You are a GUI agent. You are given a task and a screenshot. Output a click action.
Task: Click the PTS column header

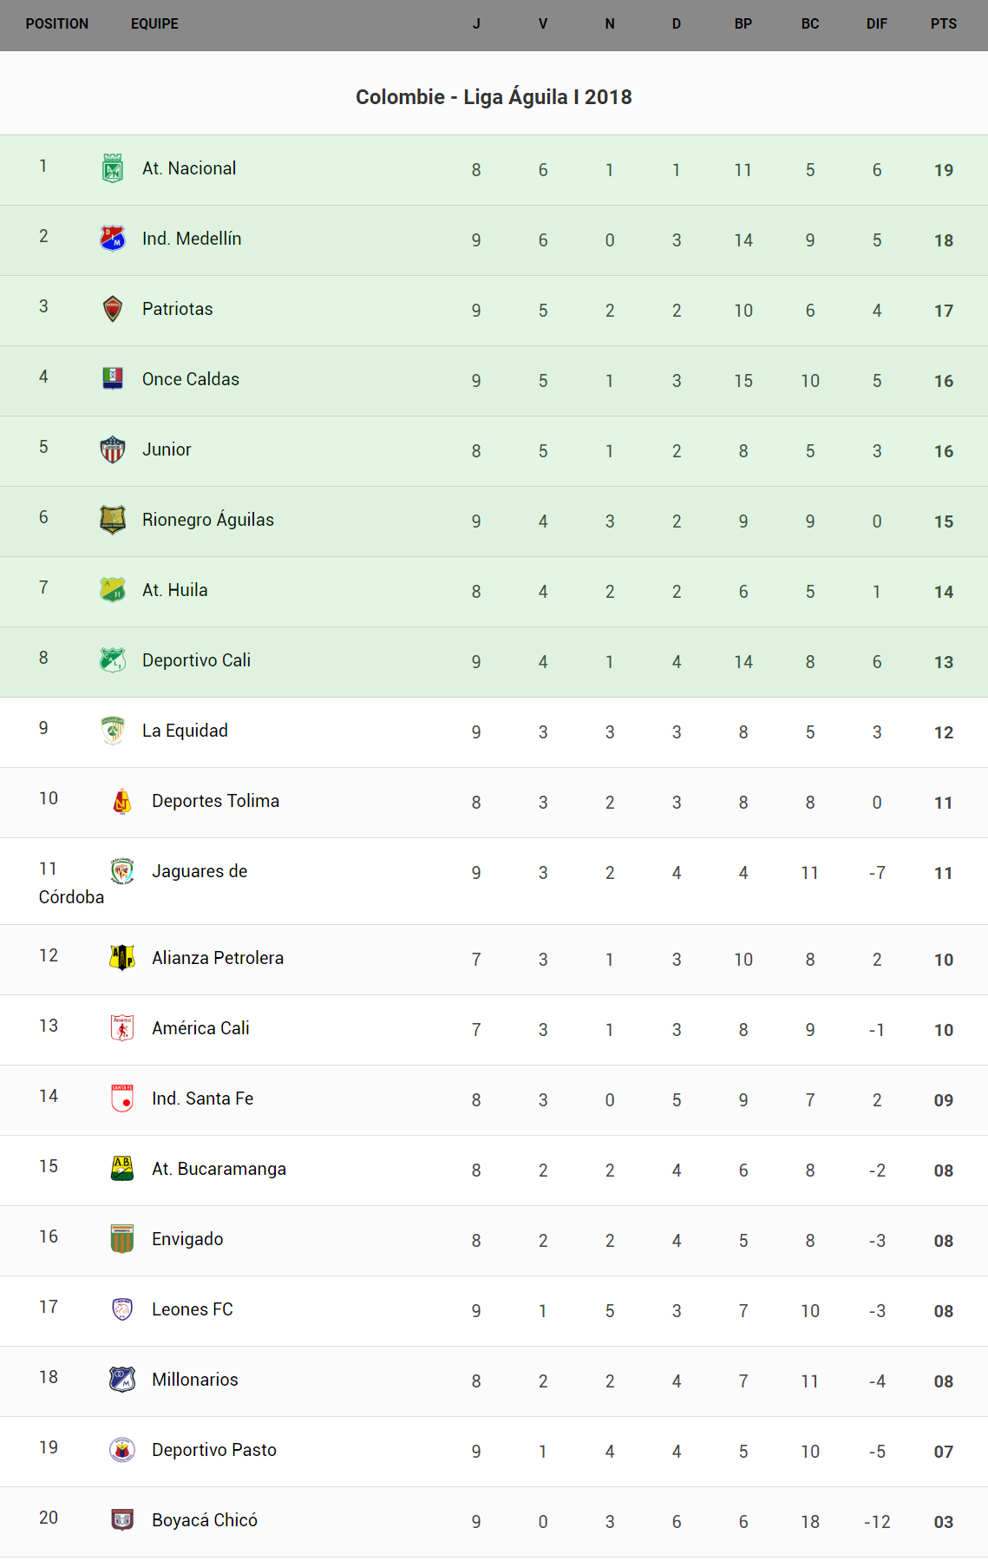(943, 24)
